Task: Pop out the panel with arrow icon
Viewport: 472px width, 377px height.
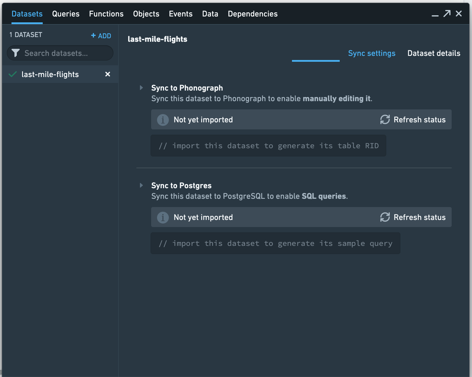Action: [447, 14]
